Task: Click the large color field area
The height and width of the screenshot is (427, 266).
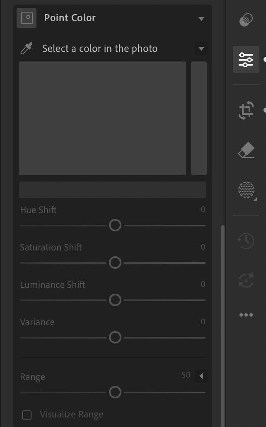Action: tap(102, 118)
